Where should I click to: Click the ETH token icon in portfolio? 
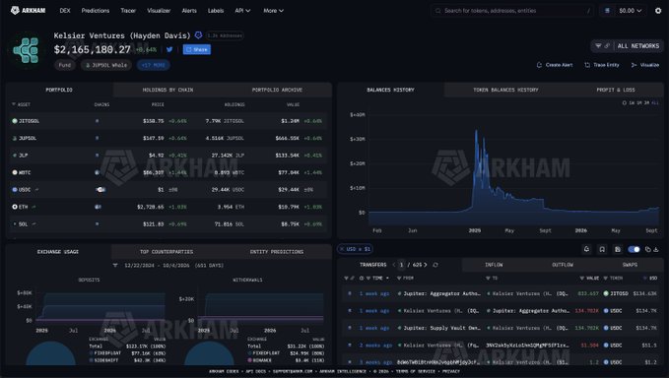click(15, 207)
